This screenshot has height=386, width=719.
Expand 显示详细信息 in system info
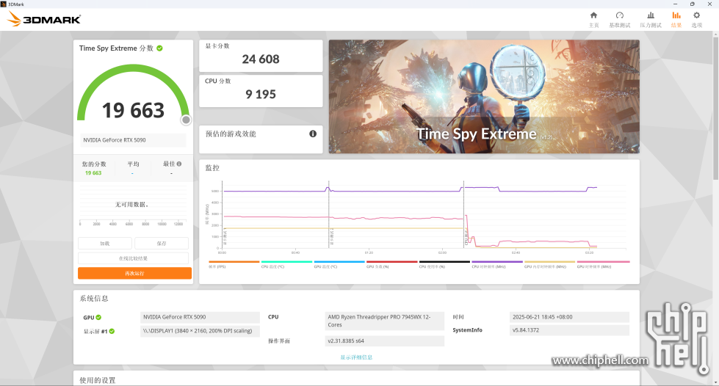pos(356,357)
